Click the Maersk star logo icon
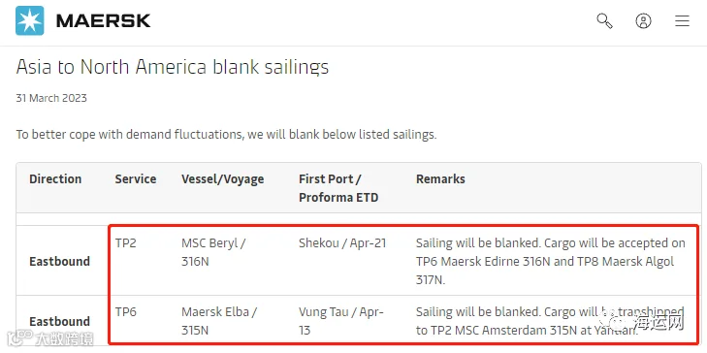The image size is (707, 353). [x=30, y=20]
